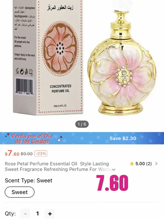Click the -23% discount badge

tap(41, 154)
